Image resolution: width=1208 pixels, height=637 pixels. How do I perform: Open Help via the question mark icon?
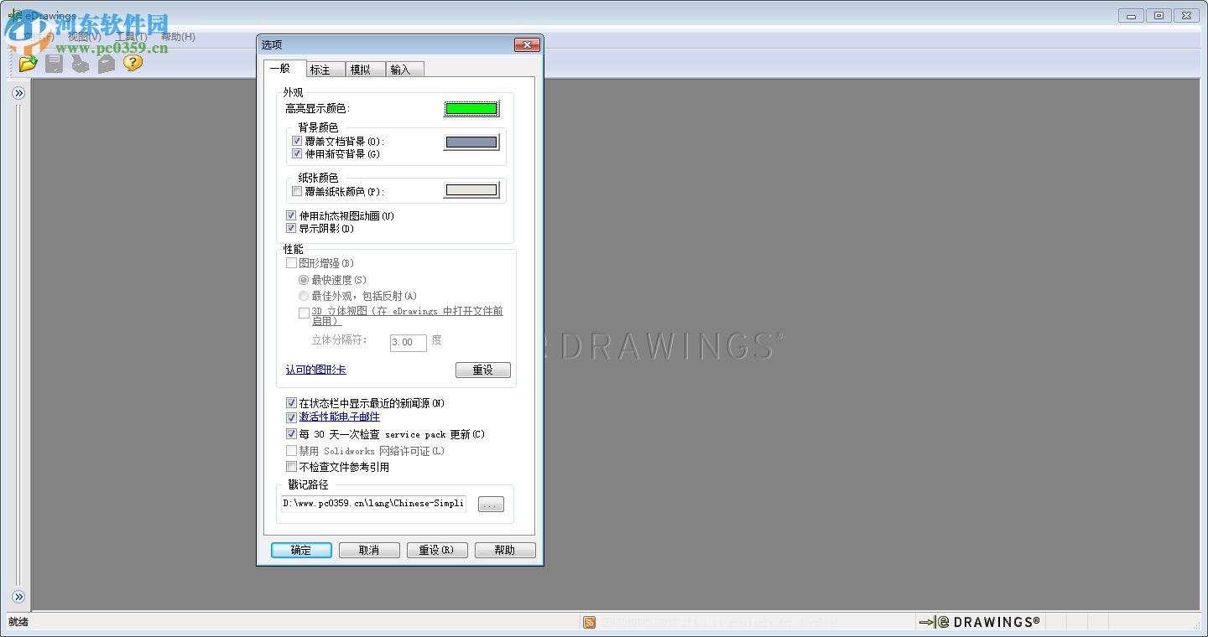point(133,63)
